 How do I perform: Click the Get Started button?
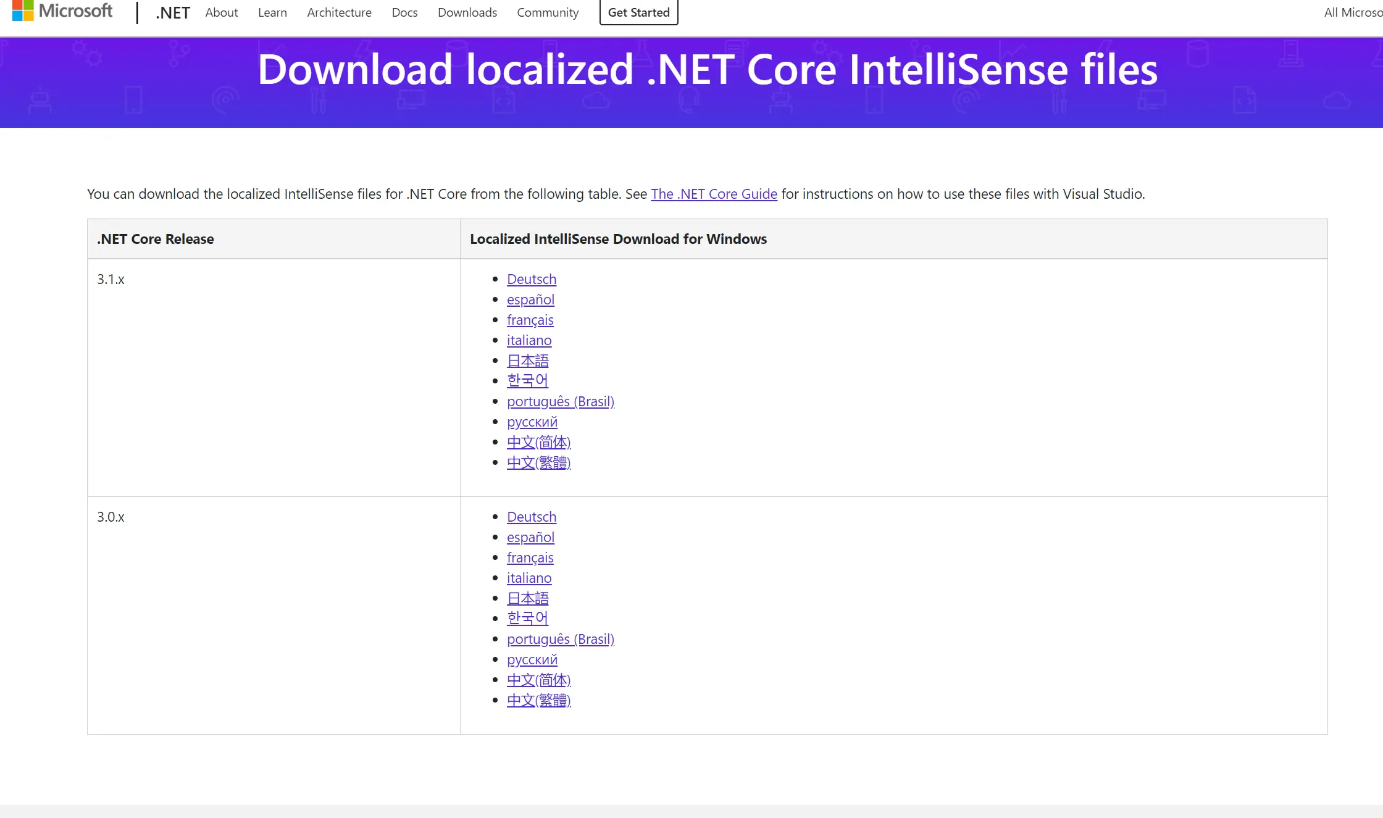click(x=638, y=12)
